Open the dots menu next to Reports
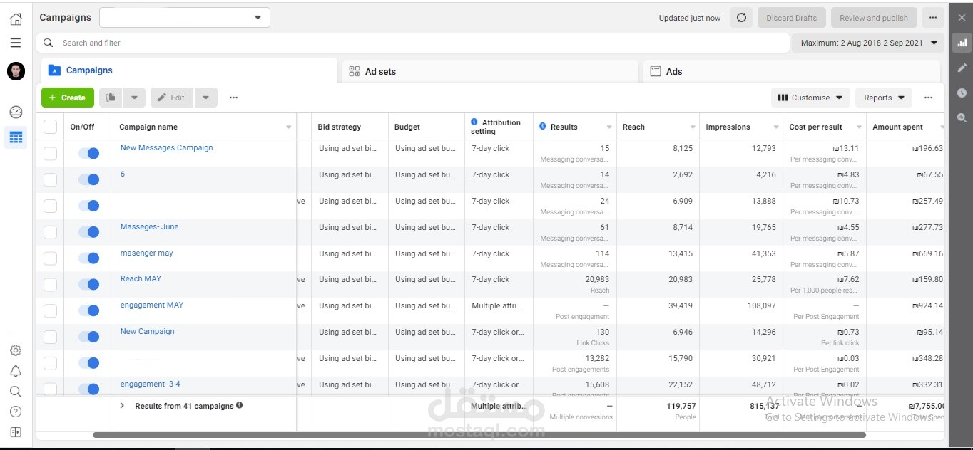The image size is (973, 450). point(928,98)
